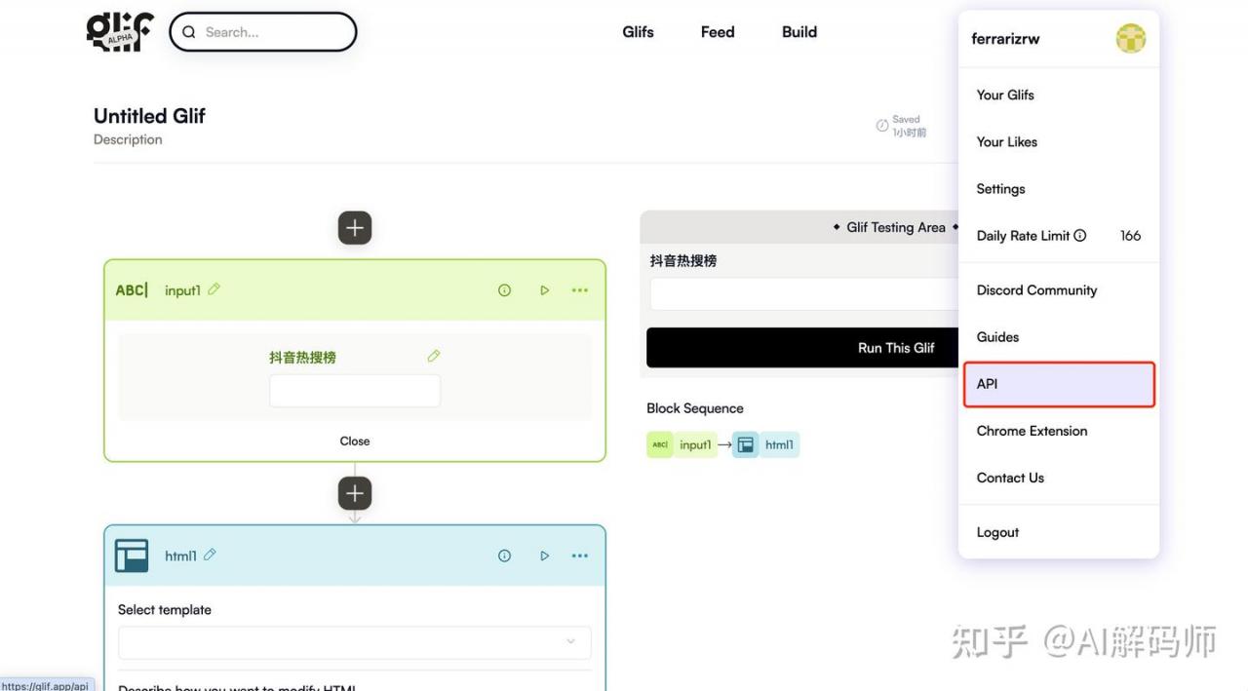The width and height of the screenshot is (1248, 691).
Task: Open info icon on input1 block
Action: (x=504, y=290)
